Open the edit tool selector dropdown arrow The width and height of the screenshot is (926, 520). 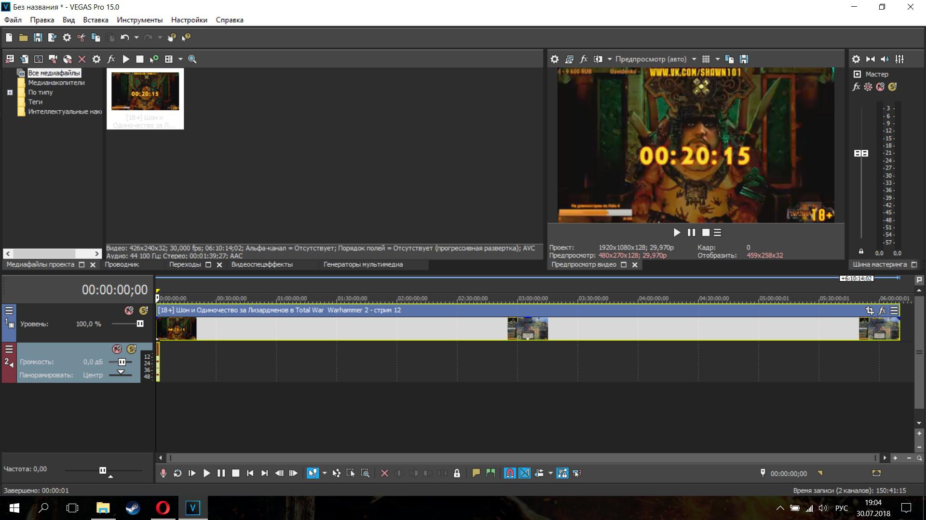(324, 473)
